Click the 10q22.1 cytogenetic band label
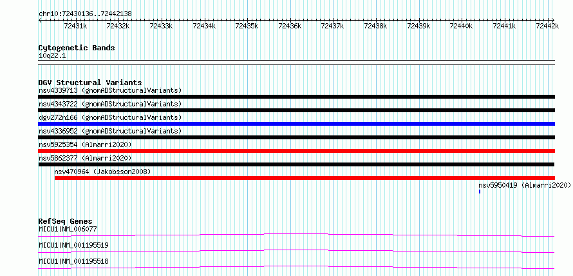The image size is (573, 276). [x=52, y=56]
